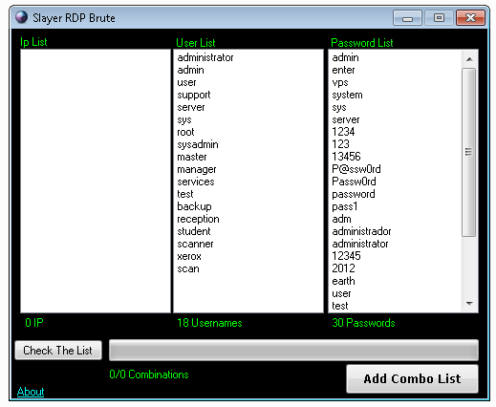The height and width of the screenshot is (407, 496).
Task: Select 'administrador' in the Password List
Action: 361,231
